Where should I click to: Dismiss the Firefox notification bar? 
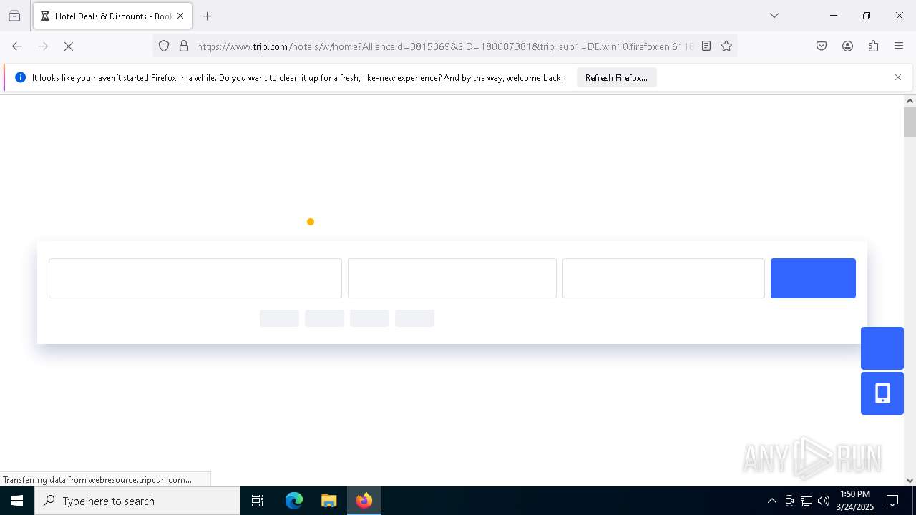point(898,77)
